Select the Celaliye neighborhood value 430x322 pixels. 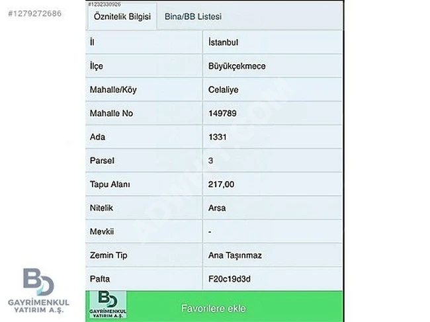pos(224,90)
